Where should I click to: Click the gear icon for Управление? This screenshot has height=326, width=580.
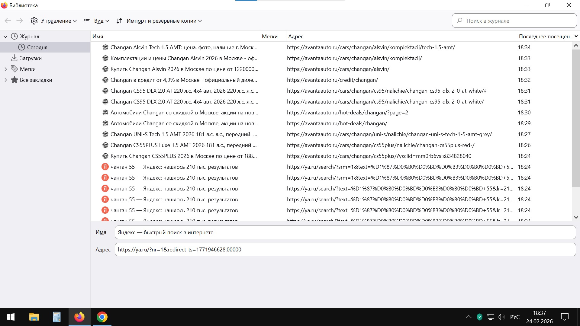point(34,21)
